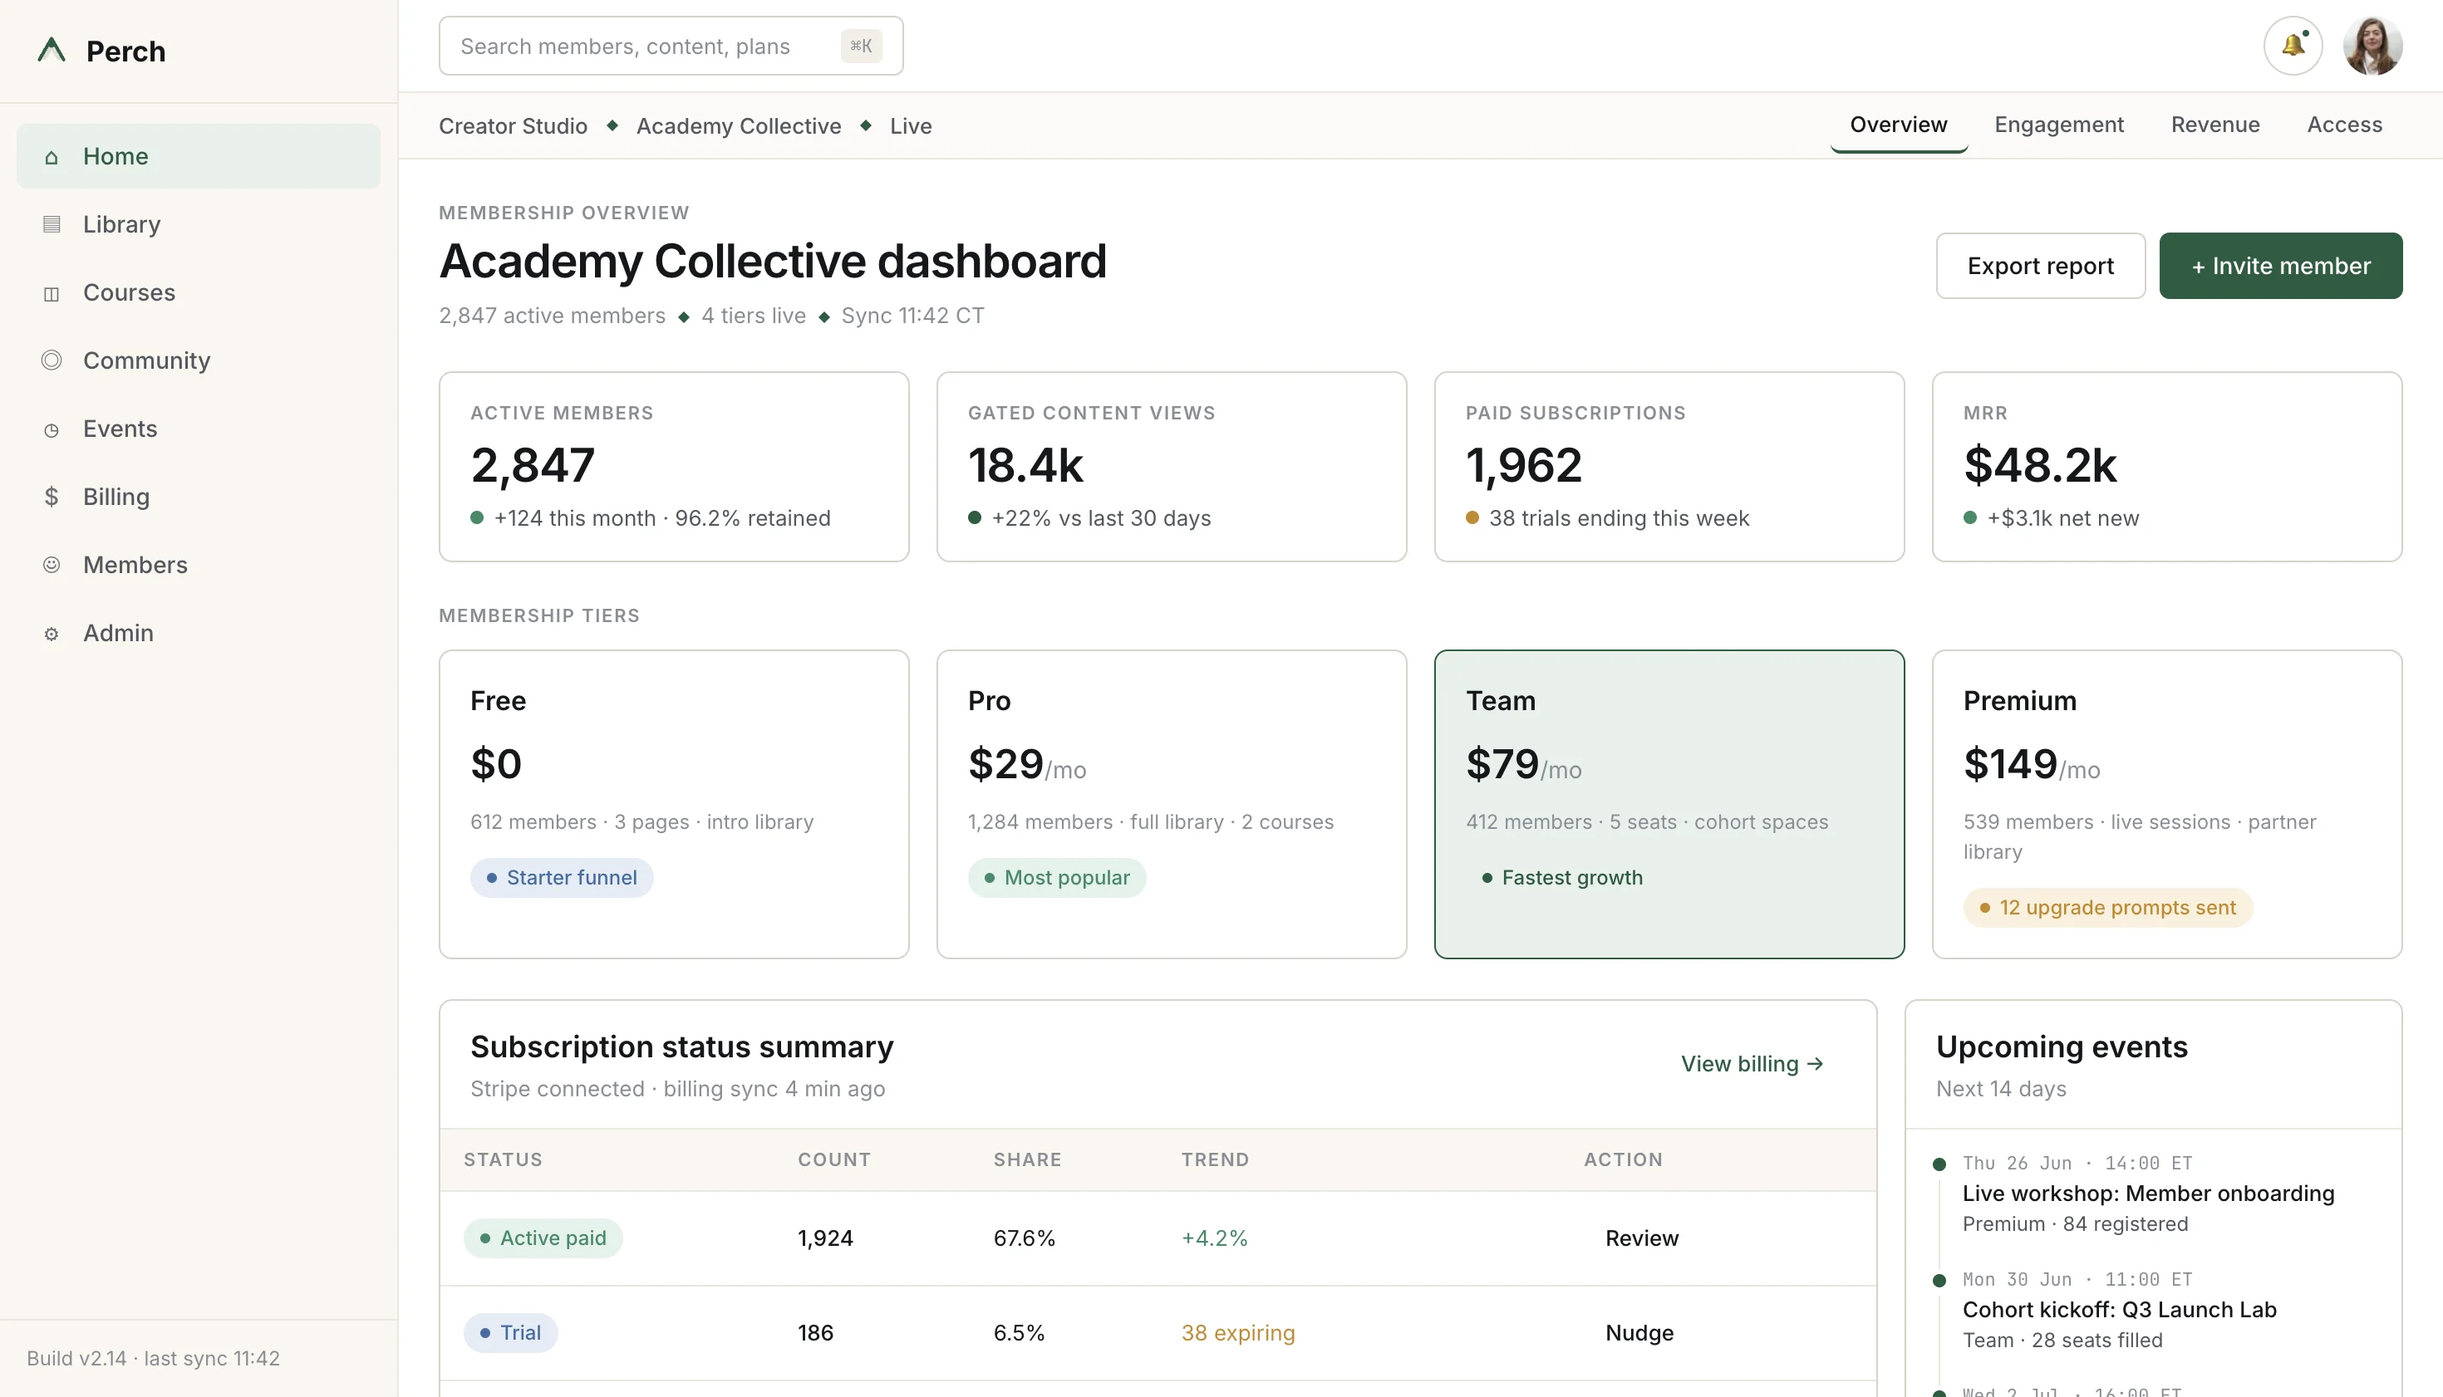Screen dimensions: 2443x1397
Task: Click Invite member button
Action: pyautogui.click(x=2281, y=266)
